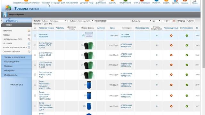
Task: Open Отзывы и рейтинги menu item
Action: coord(12,52)
